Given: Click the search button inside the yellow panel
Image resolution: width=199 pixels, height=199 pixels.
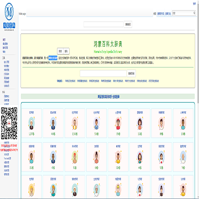Looking at the screenshot, I should tap(131, 74).
